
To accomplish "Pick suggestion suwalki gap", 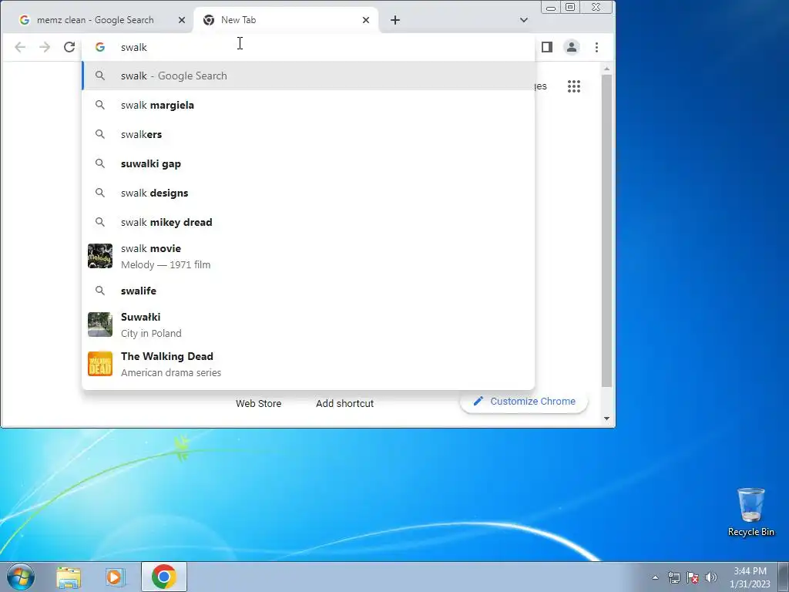I will (x=308, y=163).
